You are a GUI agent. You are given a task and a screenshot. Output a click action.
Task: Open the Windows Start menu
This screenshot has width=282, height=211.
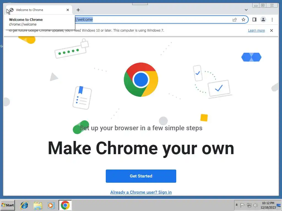(x=7, y=205)
